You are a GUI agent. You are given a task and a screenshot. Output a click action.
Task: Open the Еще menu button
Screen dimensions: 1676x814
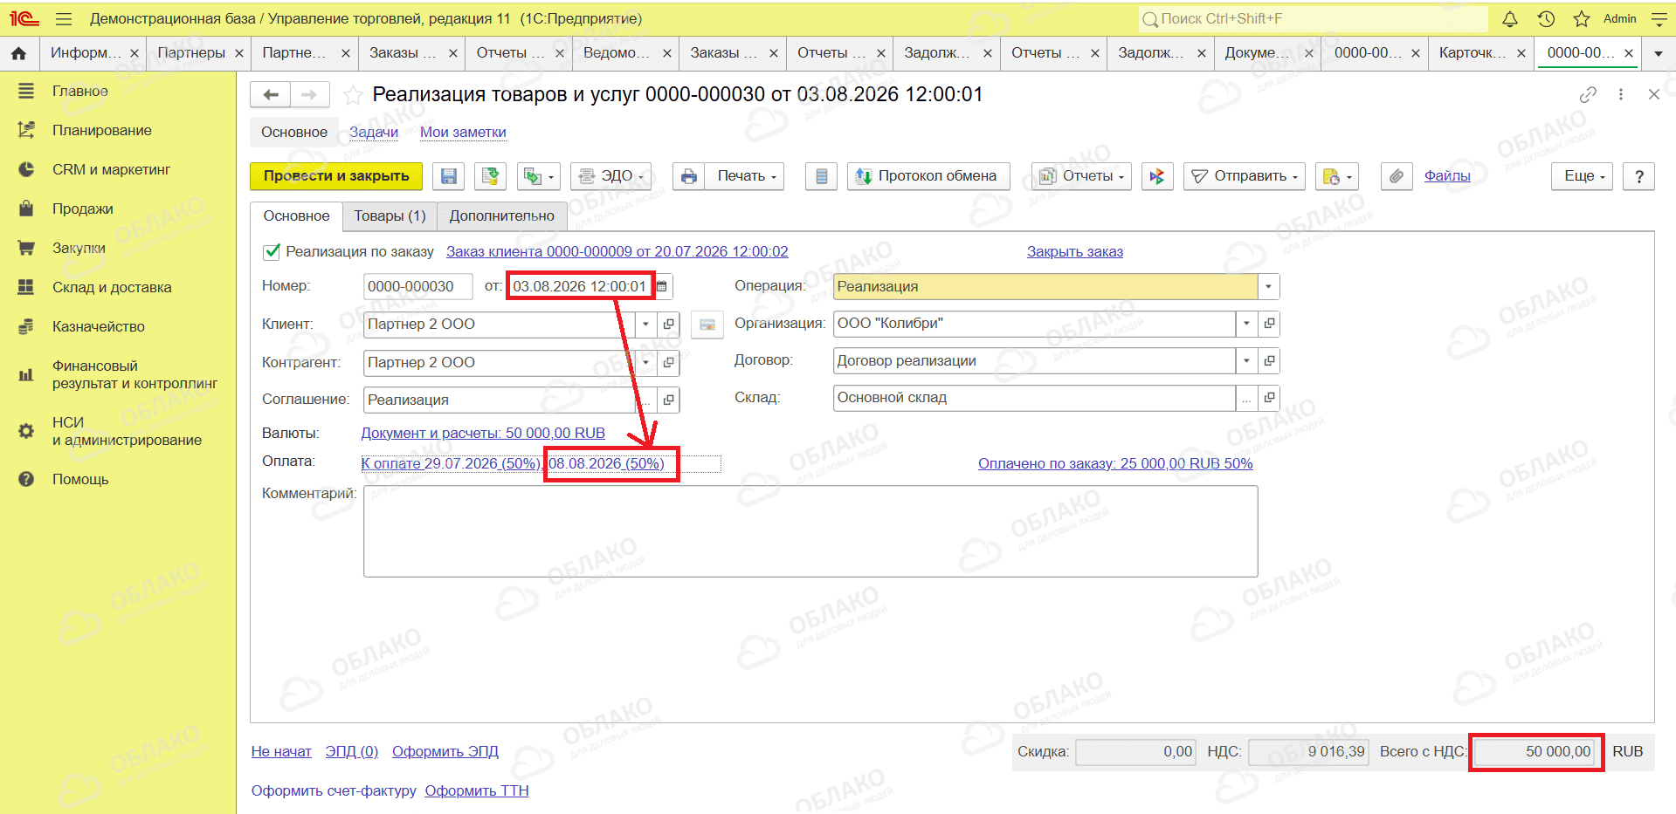[1583, 176]
